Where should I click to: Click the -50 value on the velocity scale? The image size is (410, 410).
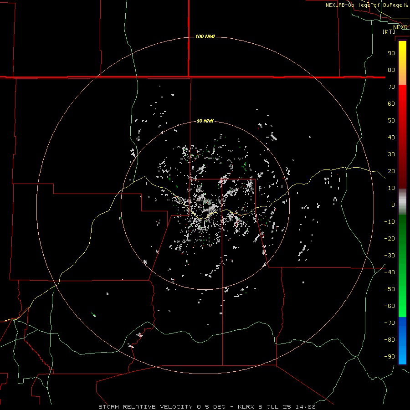389,289
